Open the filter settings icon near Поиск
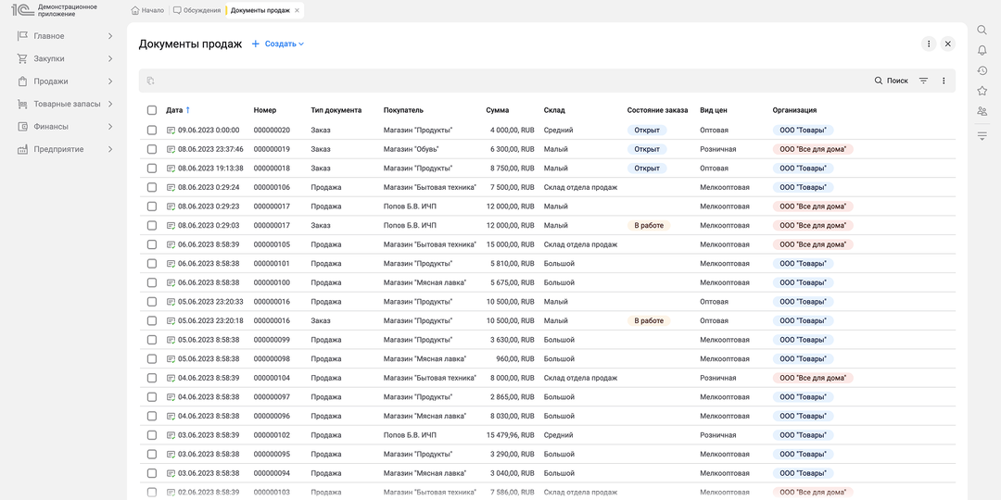The image size is (1001, 500). (923, 81)
